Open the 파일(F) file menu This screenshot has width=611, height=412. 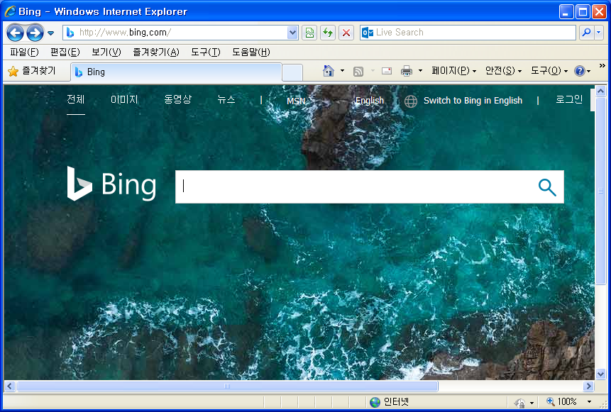tap(24, 52)
